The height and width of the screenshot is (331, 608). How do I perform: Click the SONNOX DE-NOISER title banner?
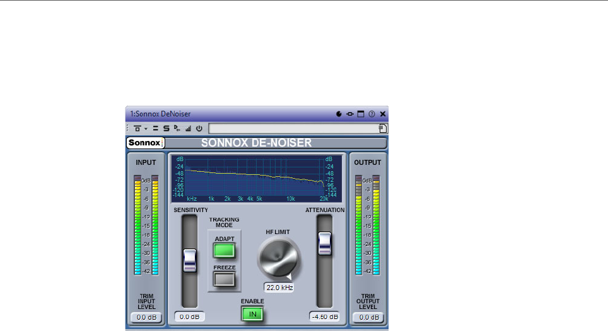point(256,143)
